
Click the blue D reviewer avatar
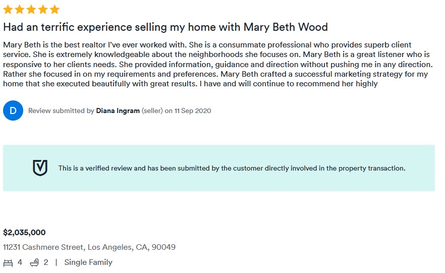point(13,111)
